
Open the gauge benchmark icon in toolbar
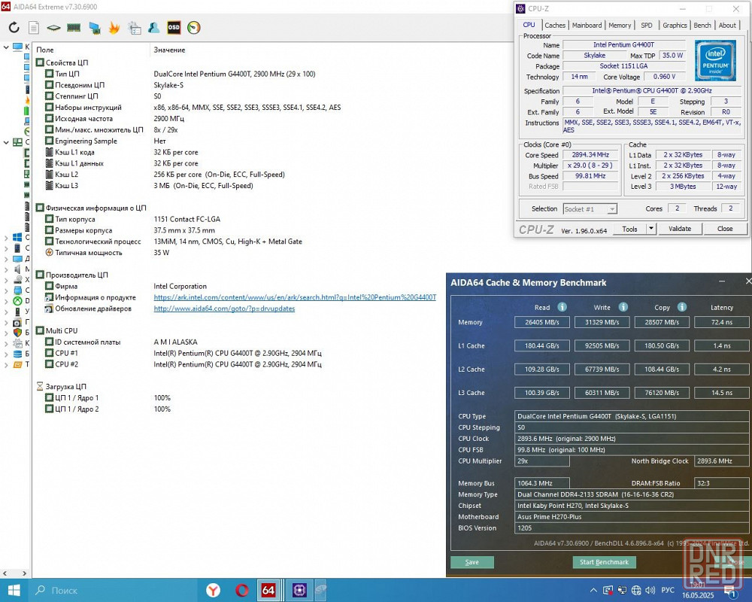(194, 27)
